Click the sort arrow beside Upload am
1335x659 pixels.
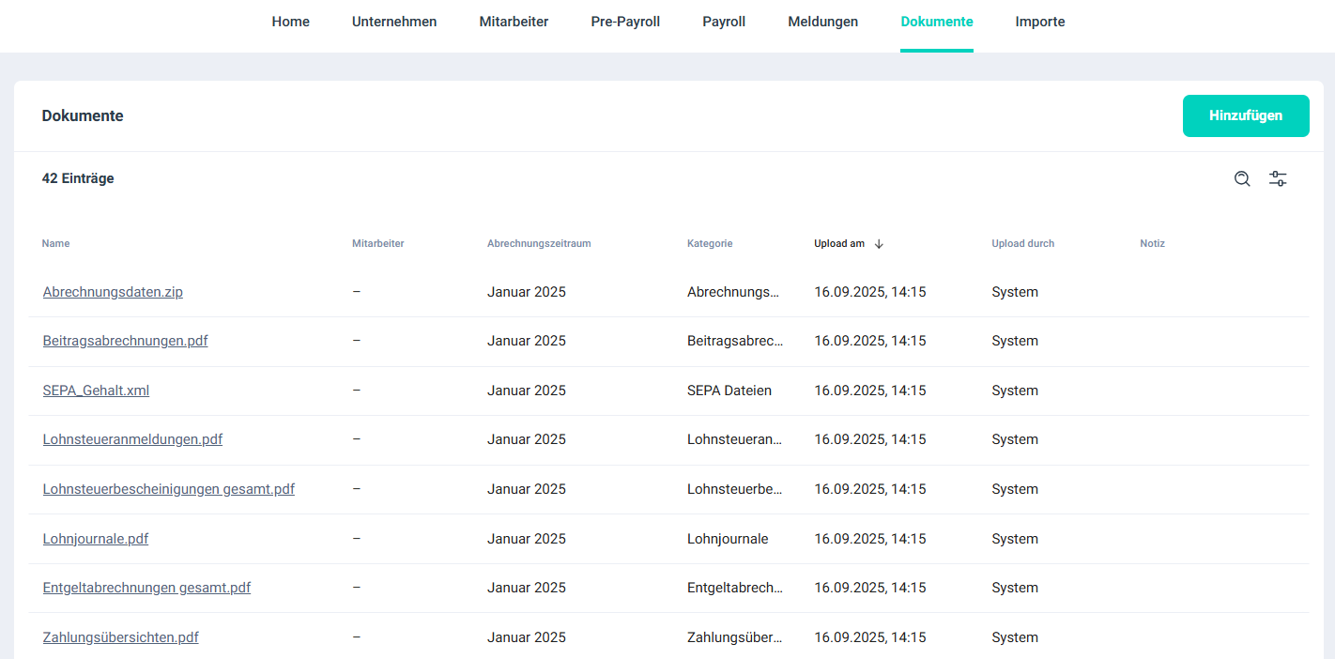(879, 244)
